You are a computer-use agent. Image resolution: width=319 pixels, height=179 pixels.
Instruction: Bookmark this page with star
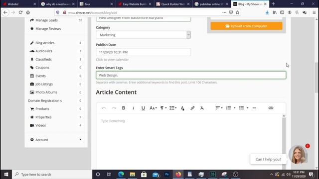pyautogui.click(x=237, y=12)
